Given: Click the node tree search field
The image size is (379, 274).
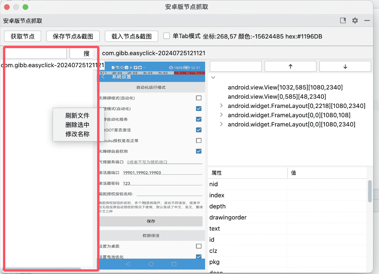Looking at the screenshot, I should click(x=236, y=66).
